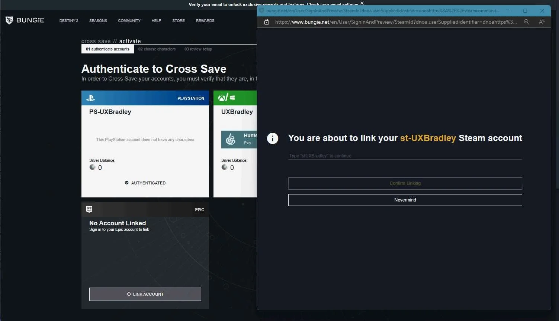This screenshot has height=321, width=559.
Task: Click the popup window's site favicon
Action: [x=261, y=11]
